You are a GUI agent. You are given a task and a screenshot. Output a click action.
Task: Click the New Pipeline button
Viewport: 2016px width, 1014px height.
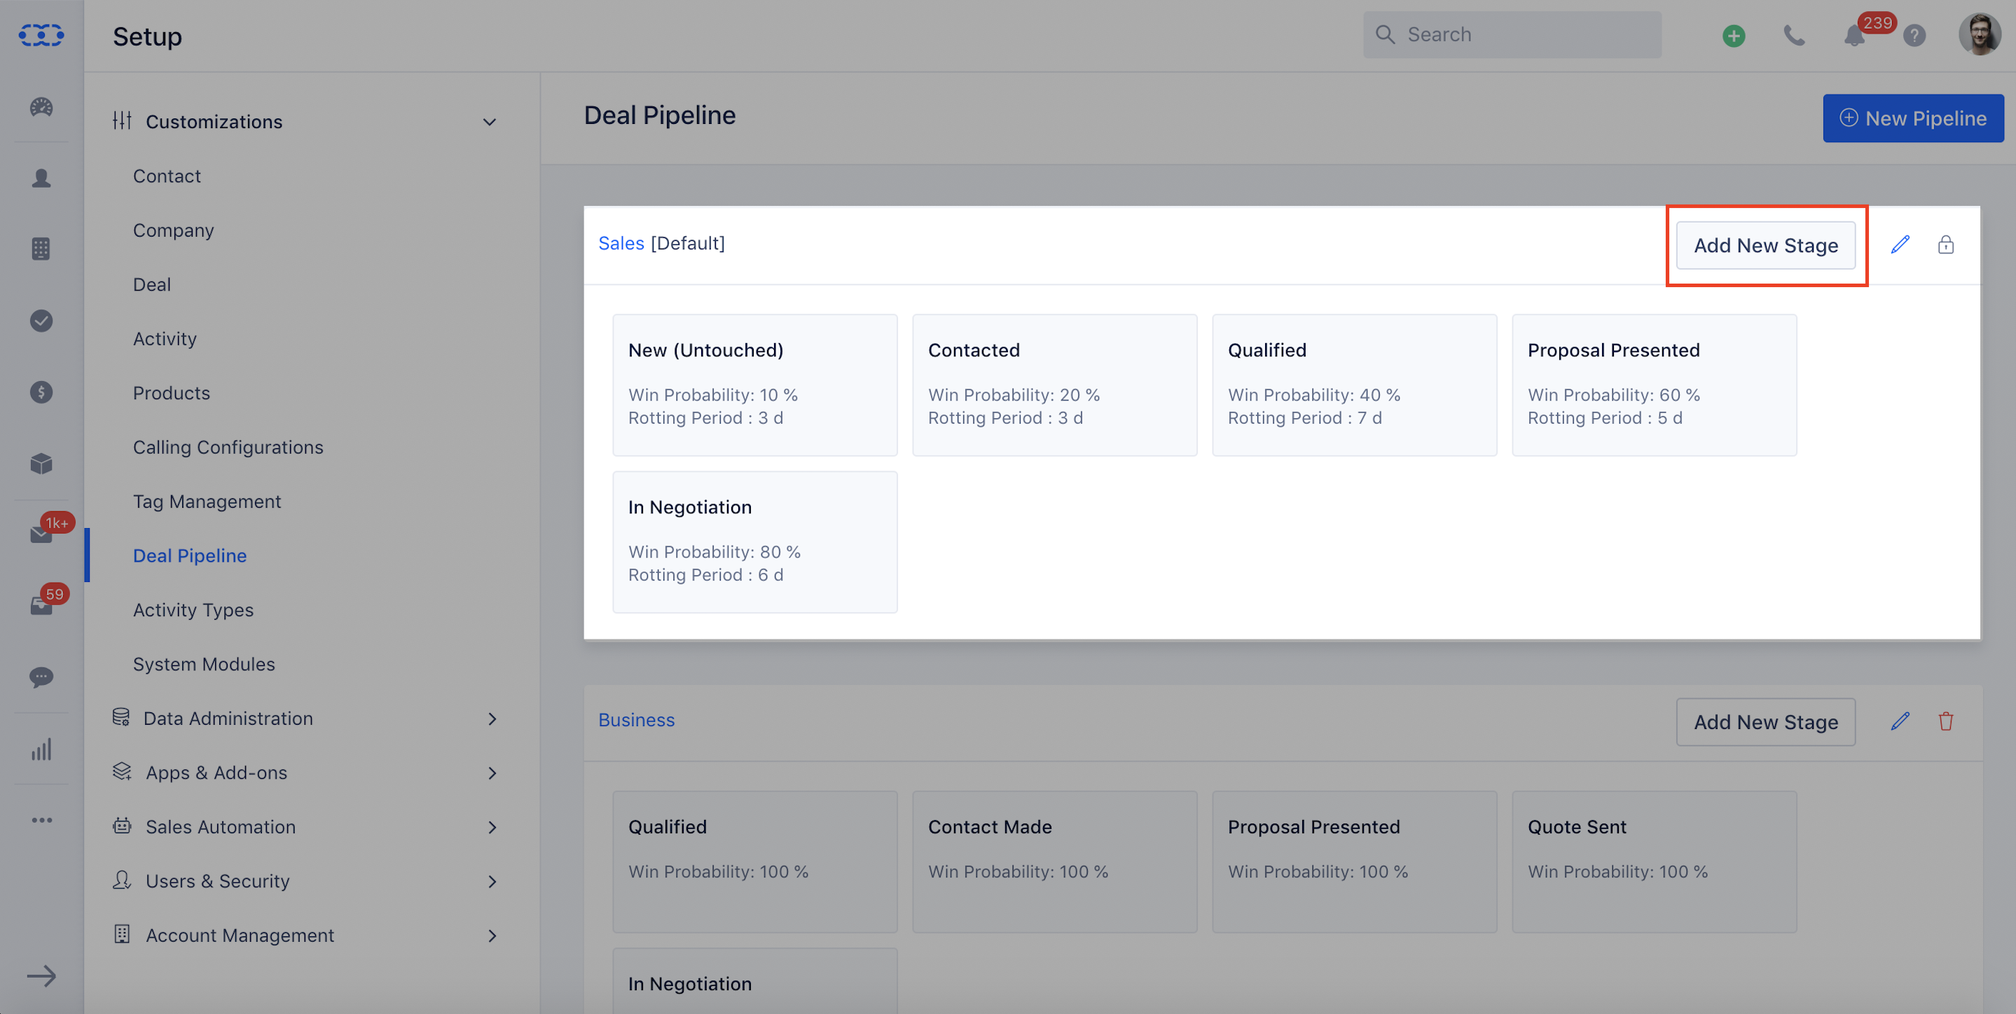tap(1913, 118)
